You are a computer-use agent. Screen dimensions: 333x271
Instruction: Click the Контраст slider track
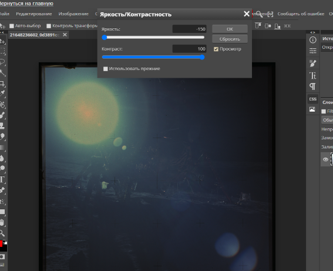coord(153,57)
